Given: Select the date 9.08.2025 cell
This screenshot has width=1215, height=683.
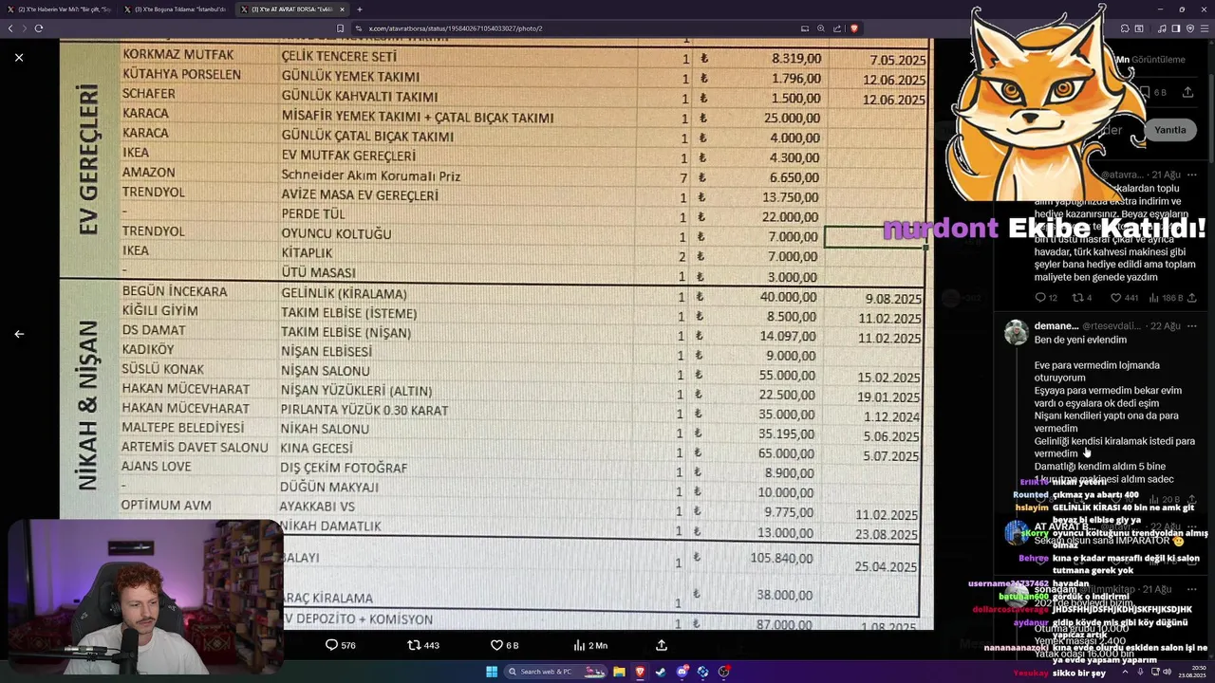Looking at the screenshot, I should pyautogui.click(x=893, y=299).
